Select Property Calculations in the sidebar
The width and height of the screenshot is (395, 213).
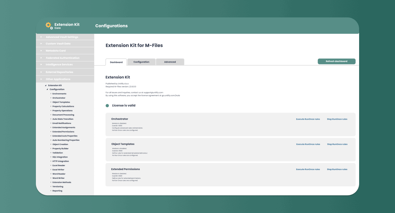[64, 106]
